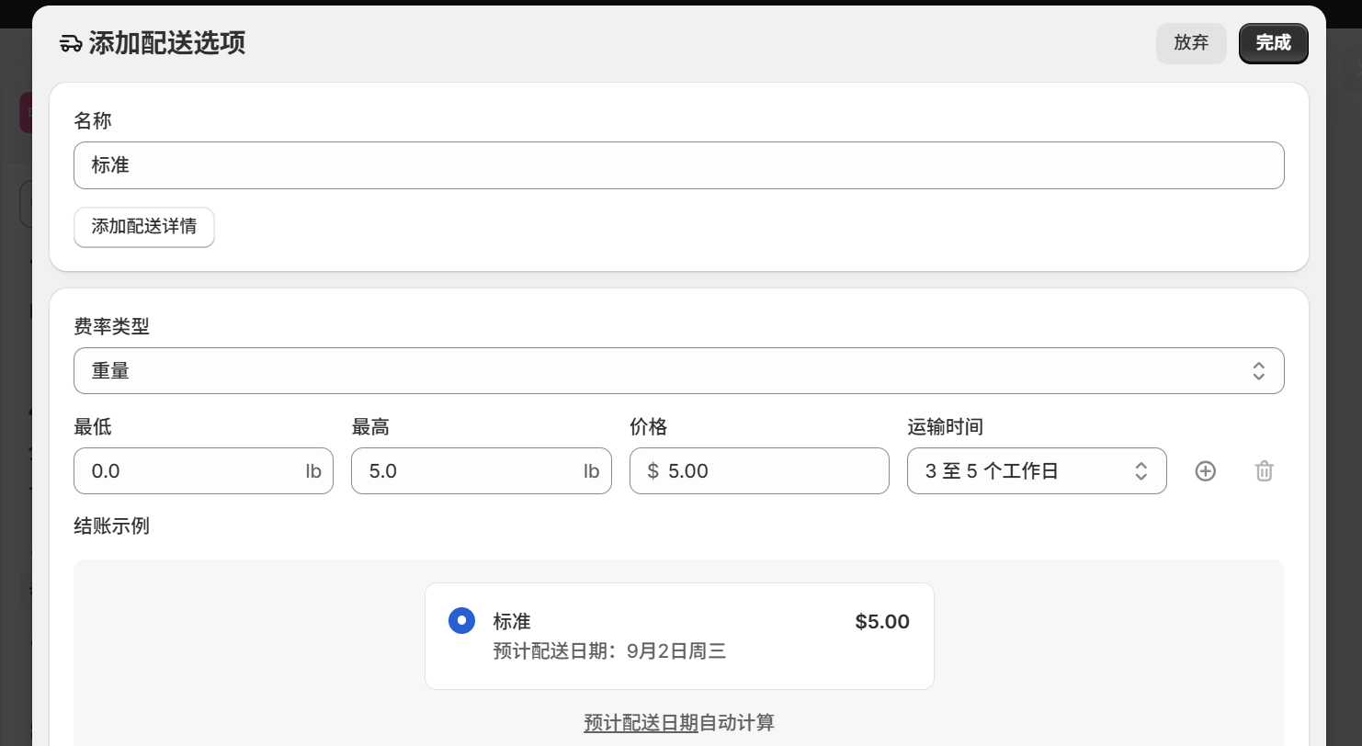Click the 费率类型 label
Image resolution: width=1362 pixels, height=746 pixels.
pyautogui.click(x=111, y=326)
